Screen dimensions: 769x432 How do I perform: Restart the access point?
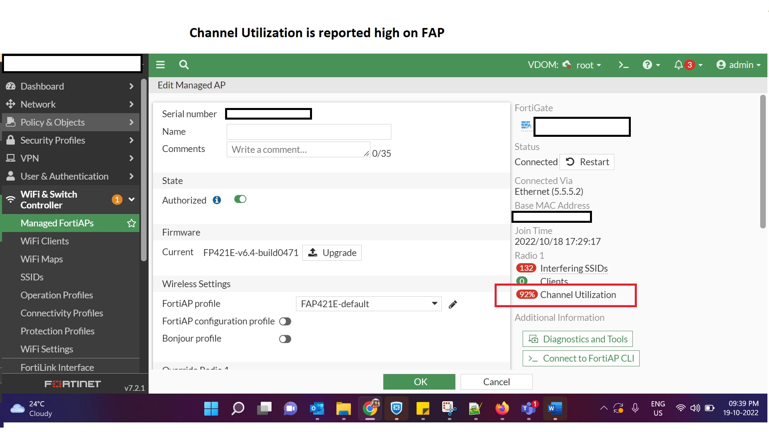587,162
